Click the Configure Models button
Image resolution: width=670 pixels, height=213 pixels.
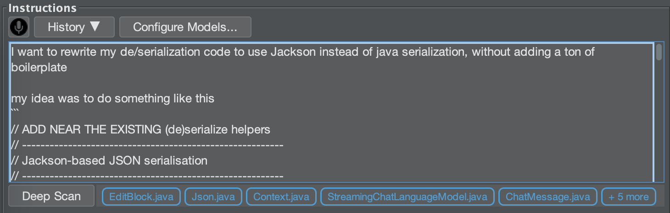[185, 27]
